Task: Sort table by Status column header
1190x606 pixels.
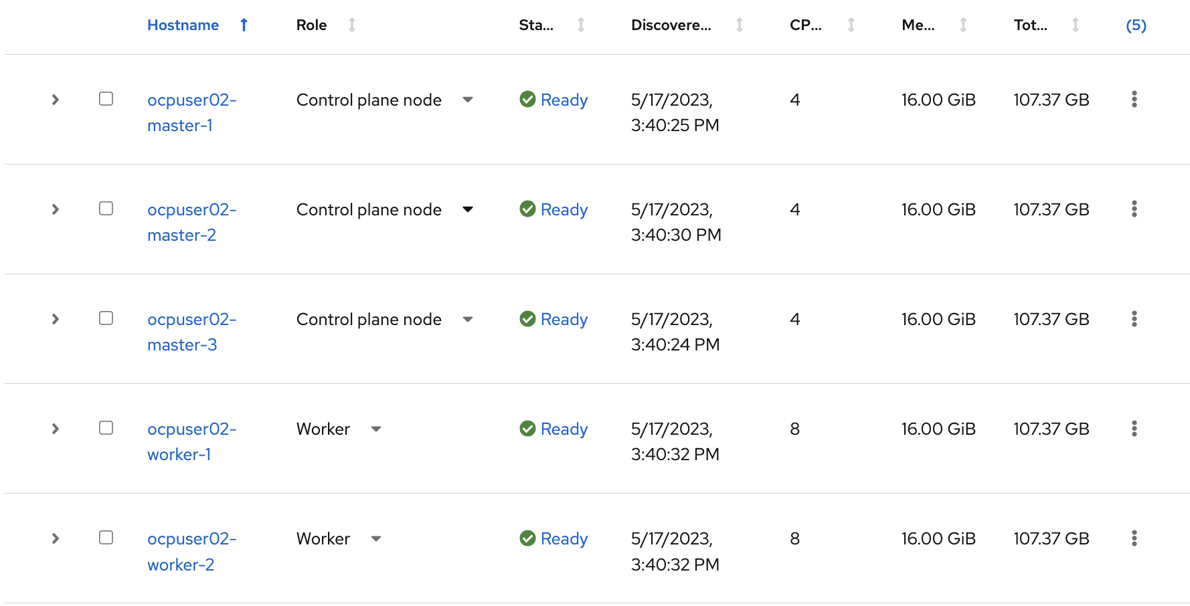Action: [x=536, y=25]
